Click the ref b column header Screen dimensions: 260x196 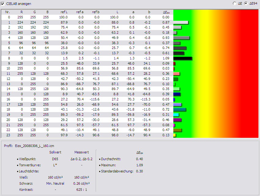click(96, 12)
